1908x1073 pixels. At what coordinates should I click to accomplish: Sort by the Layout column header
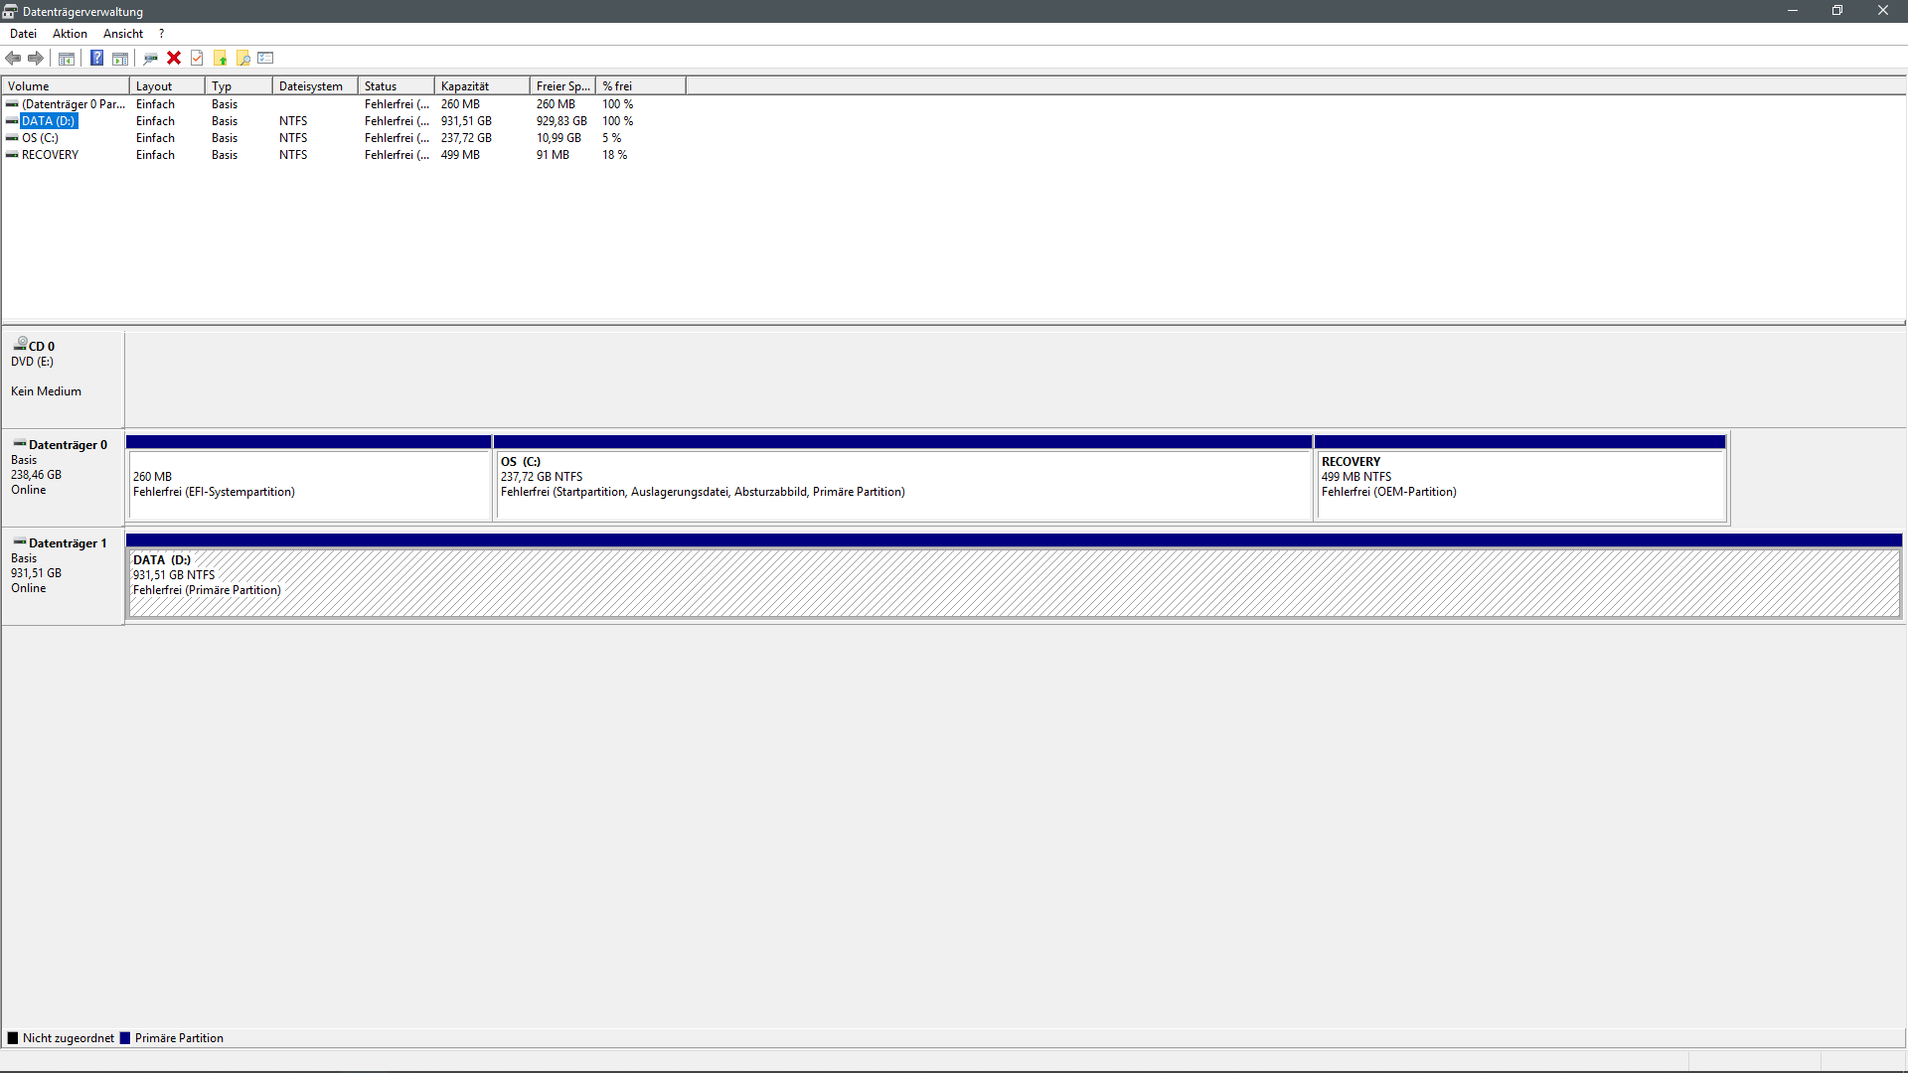click(167, 86)
